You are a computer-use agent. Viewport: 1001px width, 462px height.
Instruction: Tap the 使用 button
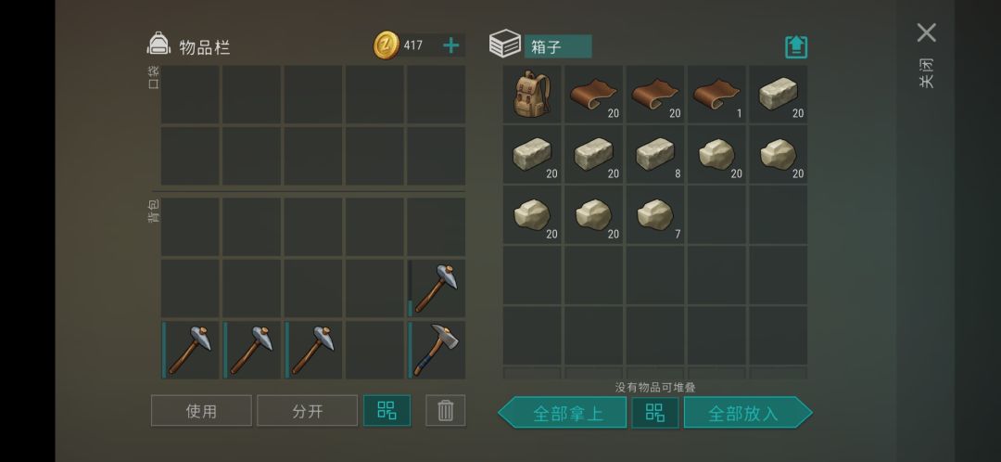coord(201,410)
